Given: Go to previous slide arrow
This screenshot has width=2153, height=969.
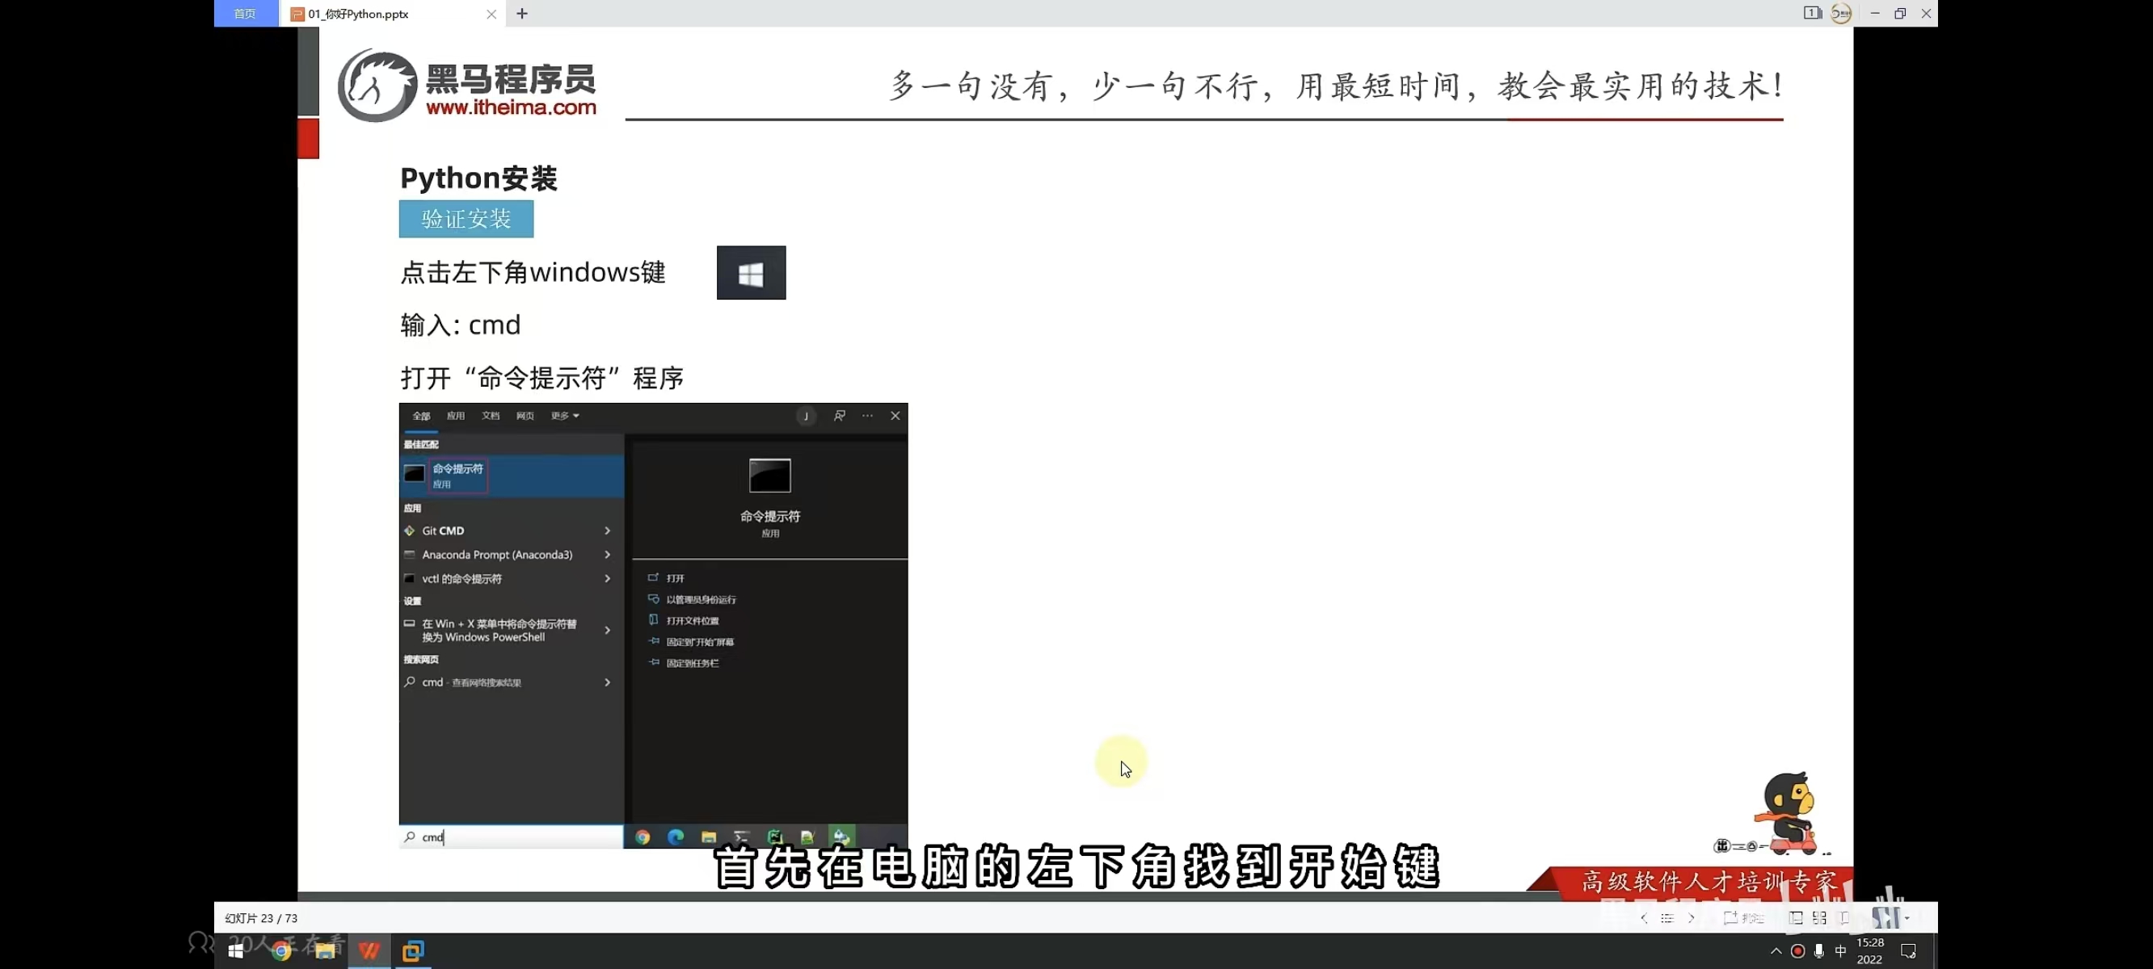Looking at the screenshot, I should click(x=1644, y=918).
